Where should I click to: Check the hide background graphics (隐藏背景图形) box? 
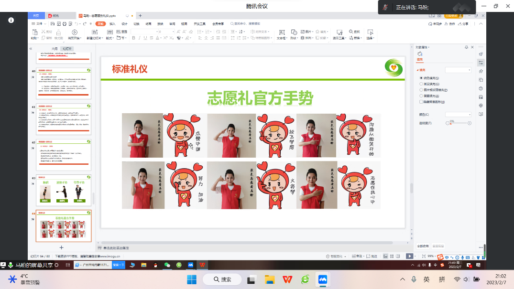pos(421,102)
